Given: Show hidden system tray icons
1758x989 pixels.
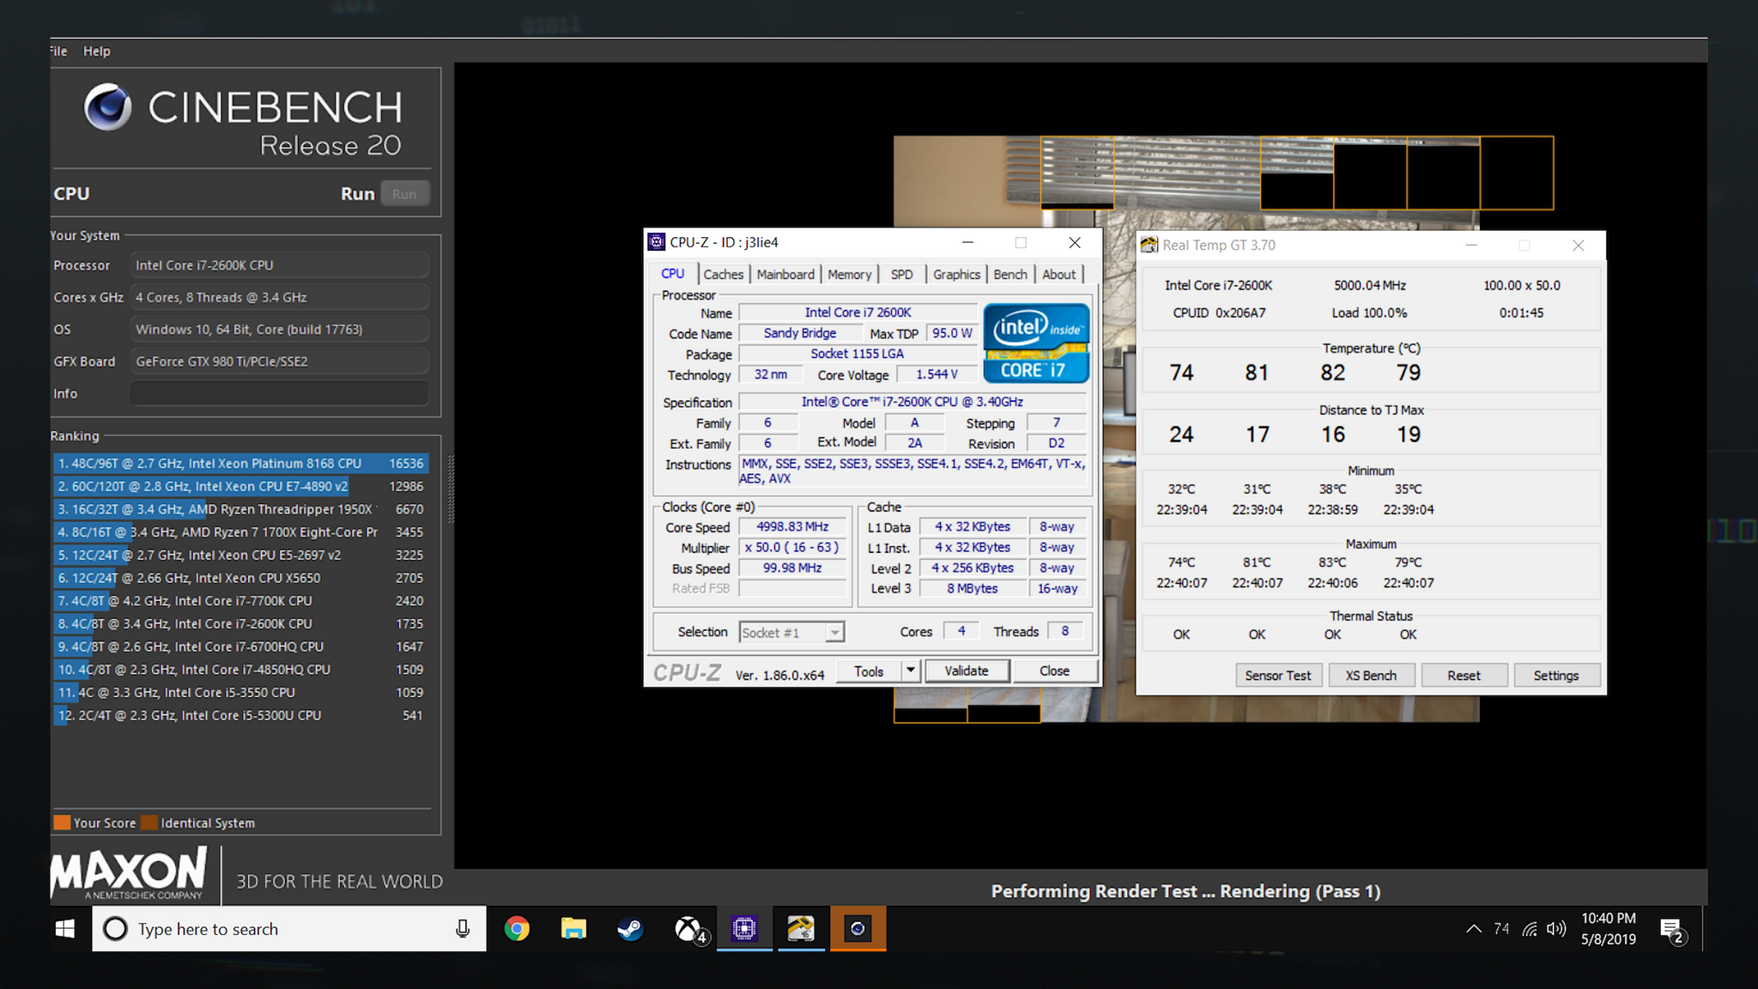Looking at the screenshot, I should coord(1473,929).
